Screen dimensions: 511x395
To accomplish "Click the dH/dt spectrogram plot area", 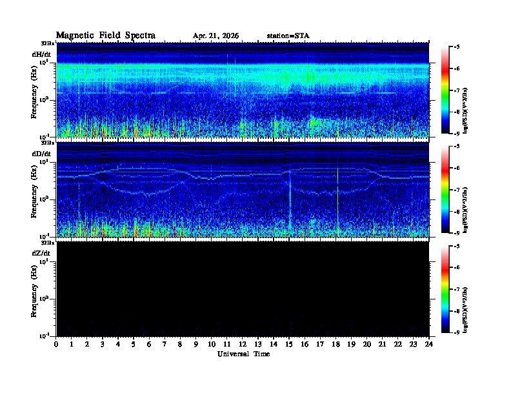I will [x=243, y=90].
